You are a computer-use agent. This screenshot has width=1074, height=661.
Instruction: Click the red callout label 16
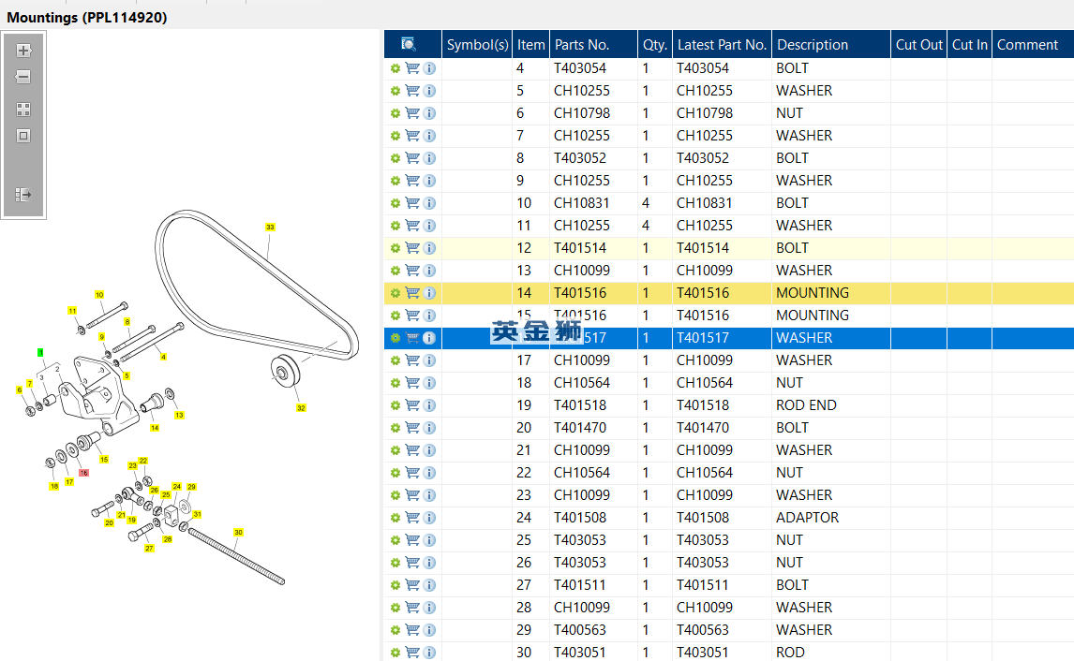coord(83,473)
